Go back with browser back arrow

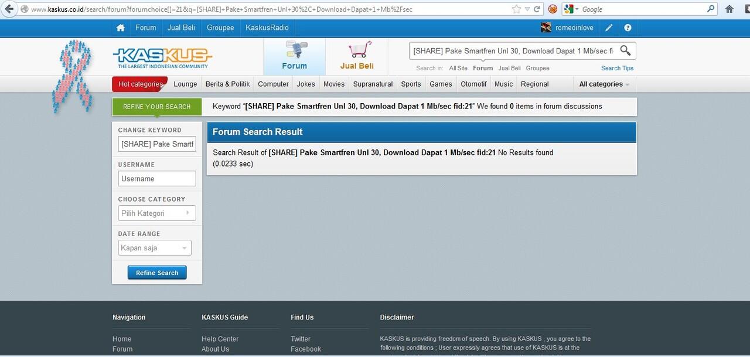pyautogui.click(x=9, y=9)
